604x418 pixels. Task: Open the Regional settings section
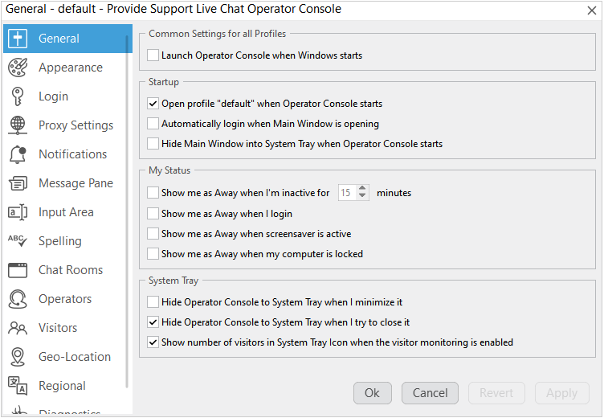click(x=62, y=386)
